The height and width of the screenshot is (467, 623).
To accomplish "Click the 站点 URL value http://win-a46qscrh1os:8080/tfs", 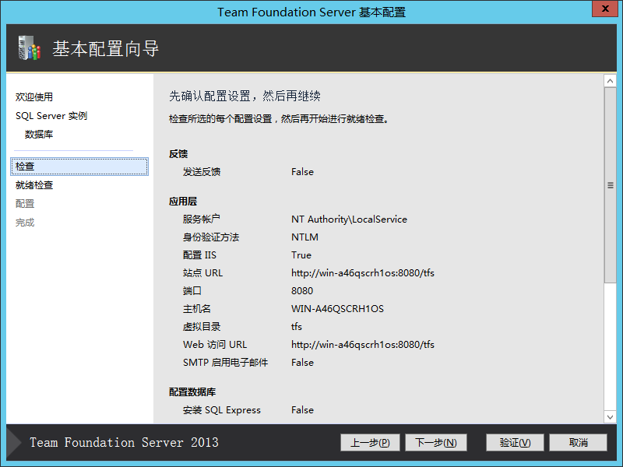I will 363,273.
